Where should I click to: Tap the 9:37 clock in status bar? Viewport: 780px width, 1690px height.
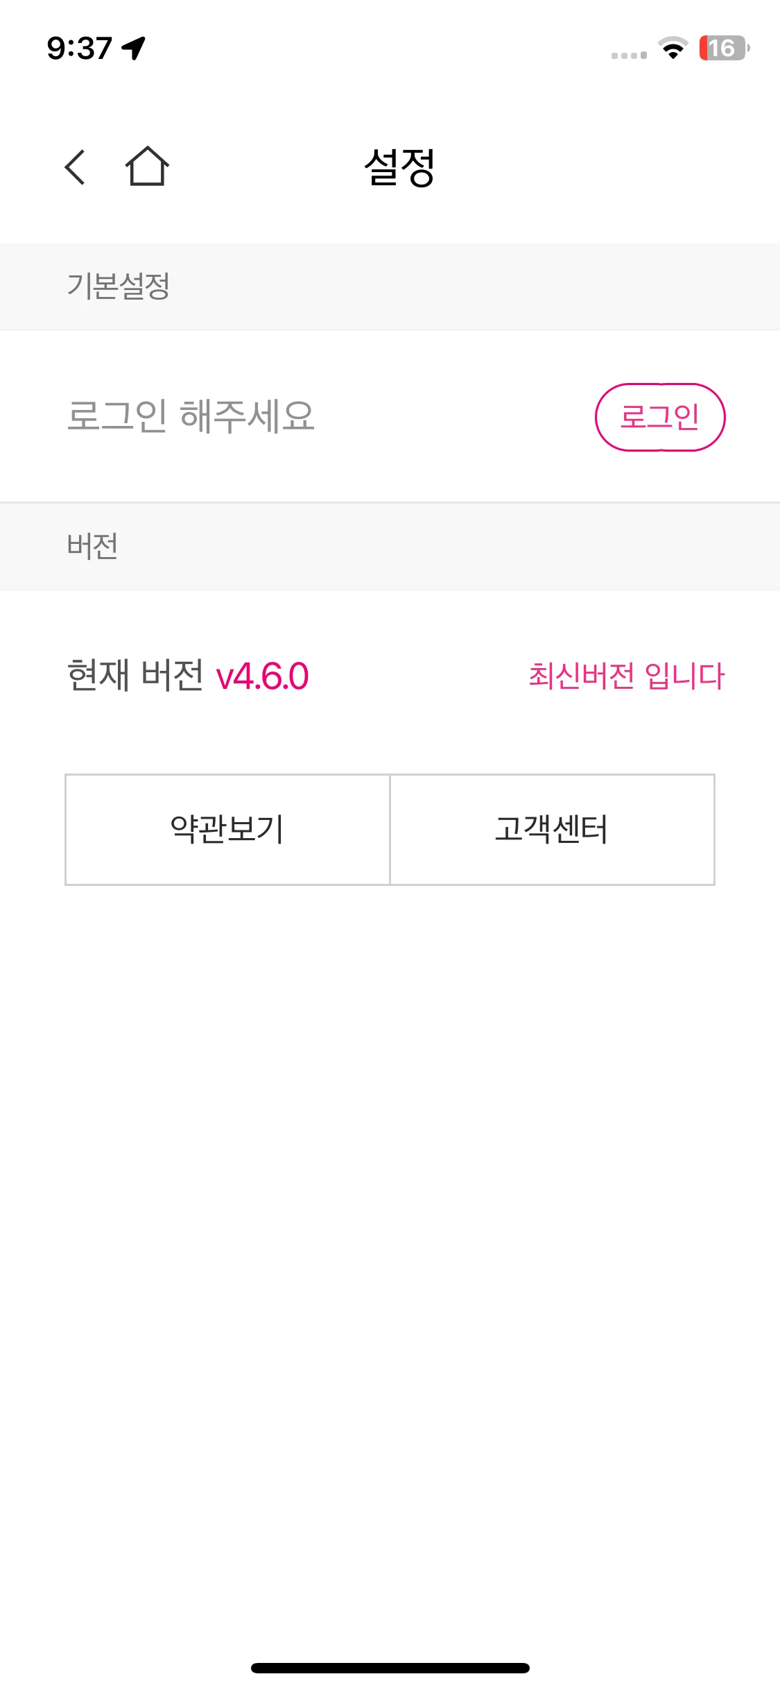point(79,49)
